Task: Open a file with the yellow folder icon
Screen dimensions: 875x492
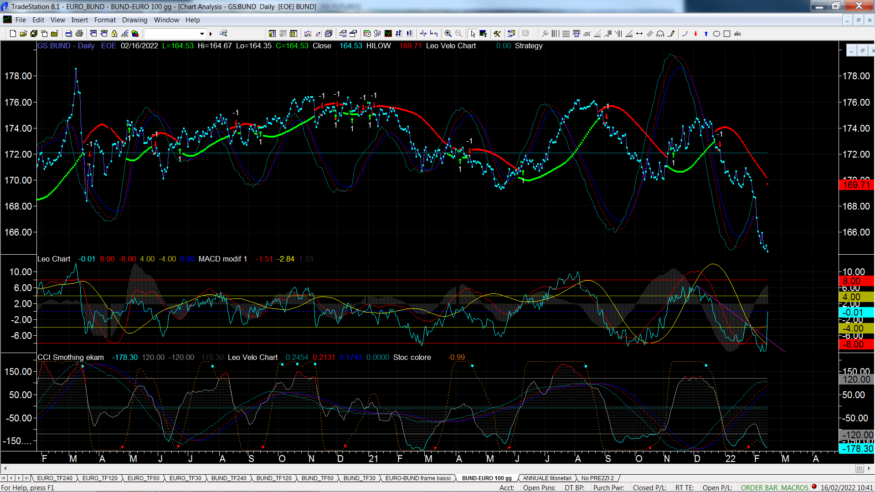Action: pyautogui.click(x=23, y=33)
